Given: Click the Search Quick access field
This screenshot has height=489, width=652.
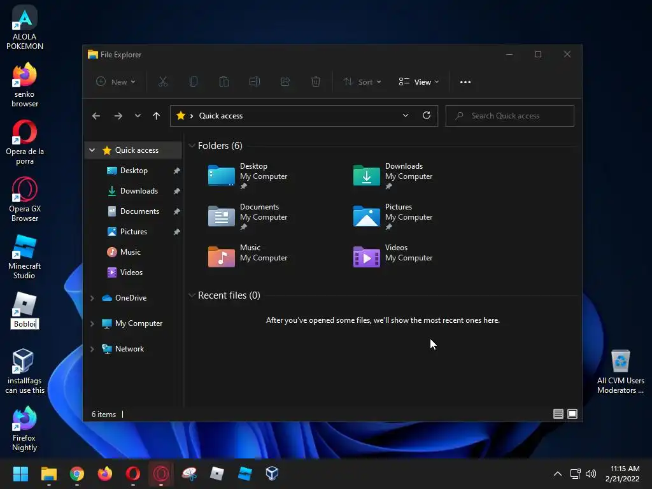Looking at the screenshot, I should pos(510,116).
